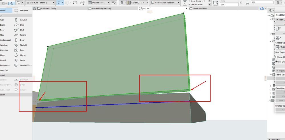Click the rotated geometry method icon
The width and height of the screenshot is (285, 140).
67,3
